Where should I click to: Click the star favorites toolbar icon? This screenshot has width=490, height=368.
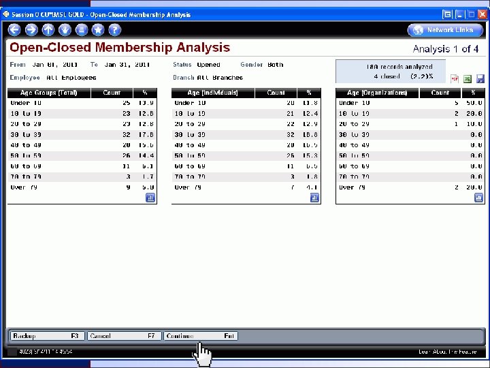click(98, 30)
